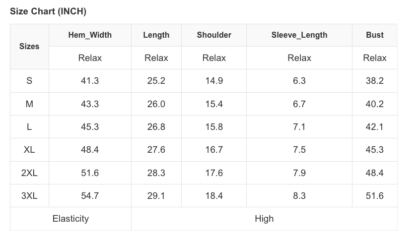418x244 pixels.
Task: Click the Sleeve_Length column header
Action: [x=299, y=35]
